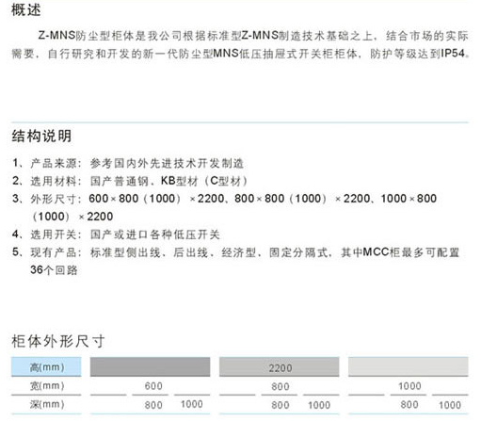
Task: Click item 5 现有产品 line
Action: tap(236, 261)
